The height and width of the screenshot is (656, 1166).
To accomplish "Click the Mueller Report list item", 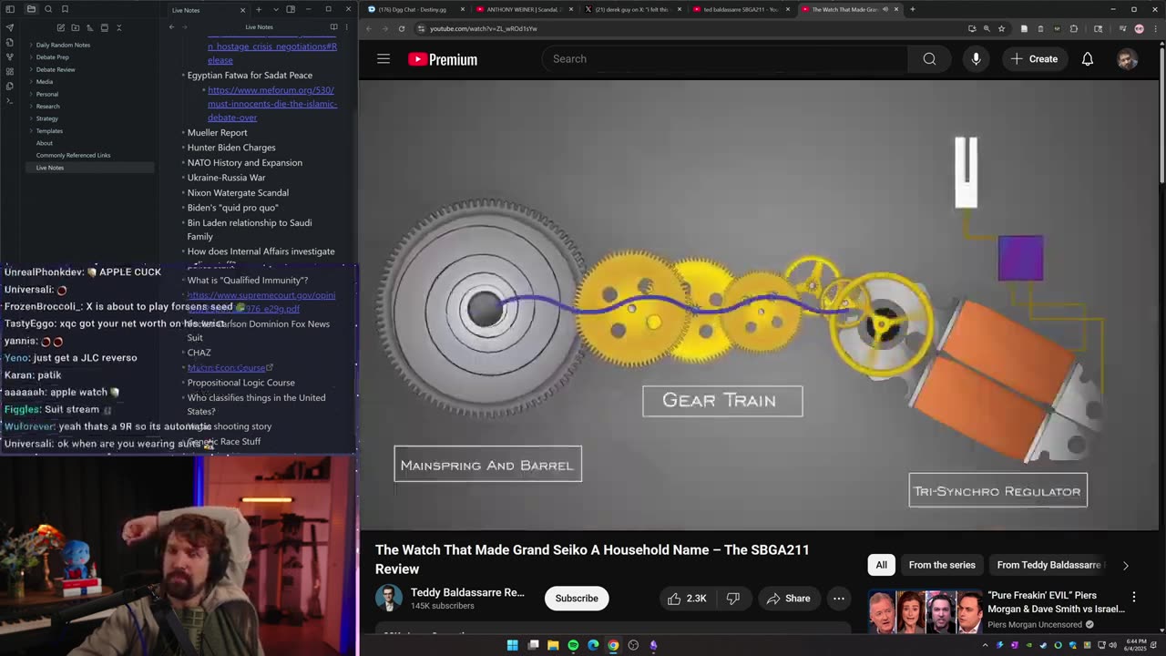I will click(x=217, y=132).
